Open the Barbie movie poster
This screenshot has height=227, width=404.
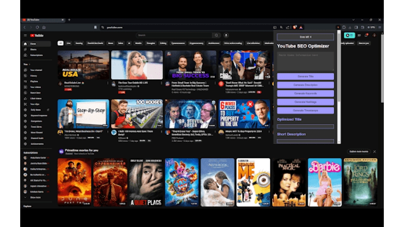point(325,182)
